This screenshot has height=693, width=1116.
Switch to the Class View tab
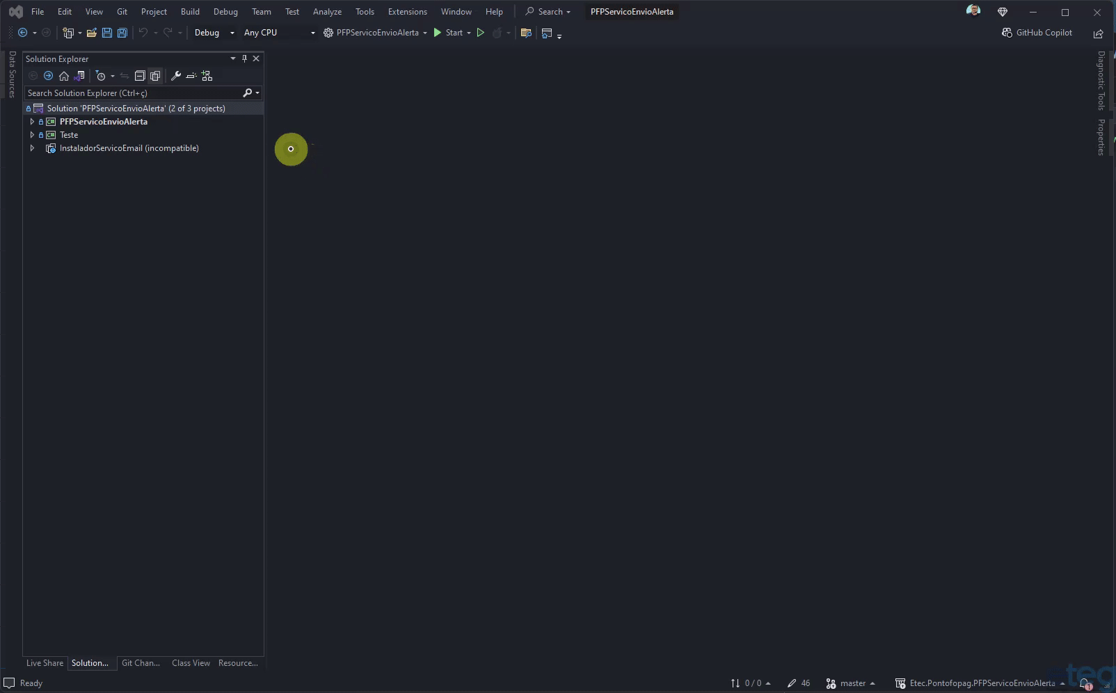click(191, 663)
